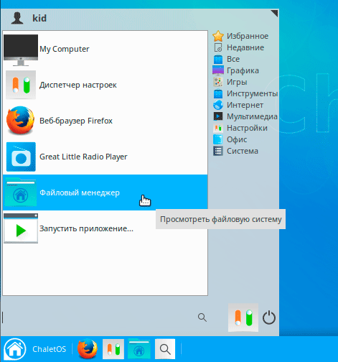Launch Firefox from the taskbar

click(x=88, y=349)
